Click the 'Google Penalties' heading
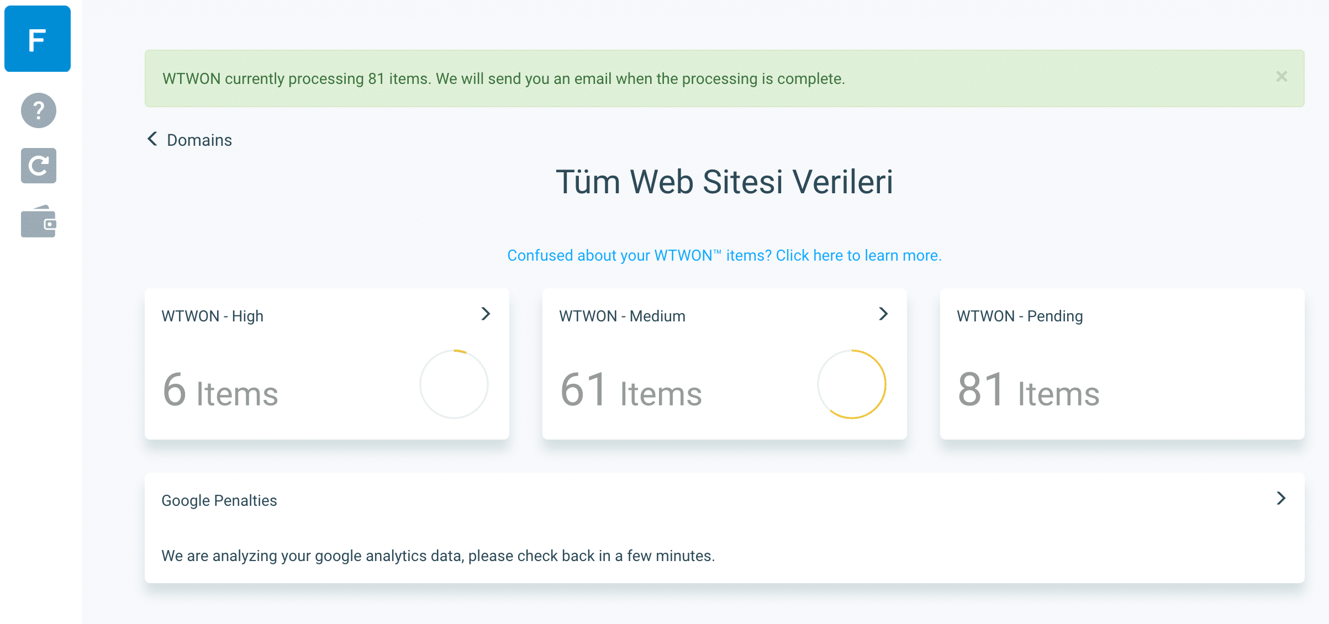Screen dimensions: 1329x624 (x=219, y=501)
